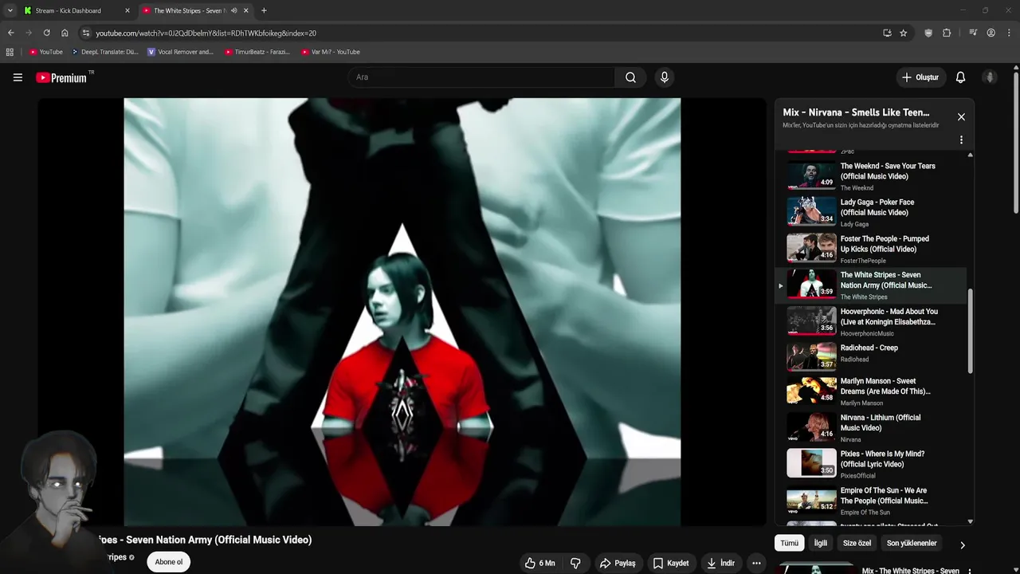
Task: Open the browser profile icon
Action: (x=991, y=33)
